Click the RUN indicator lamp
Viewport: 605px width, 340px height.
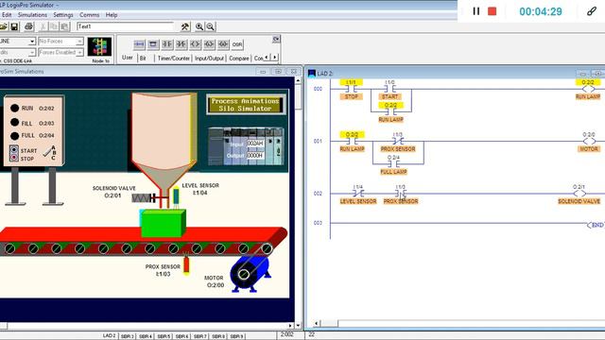[15, 109]
